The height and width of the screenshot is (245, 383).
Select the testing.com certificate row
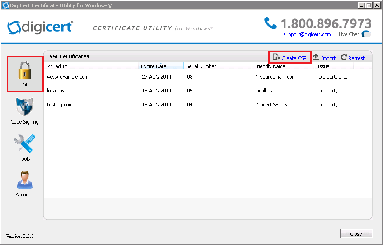point(208,105)
